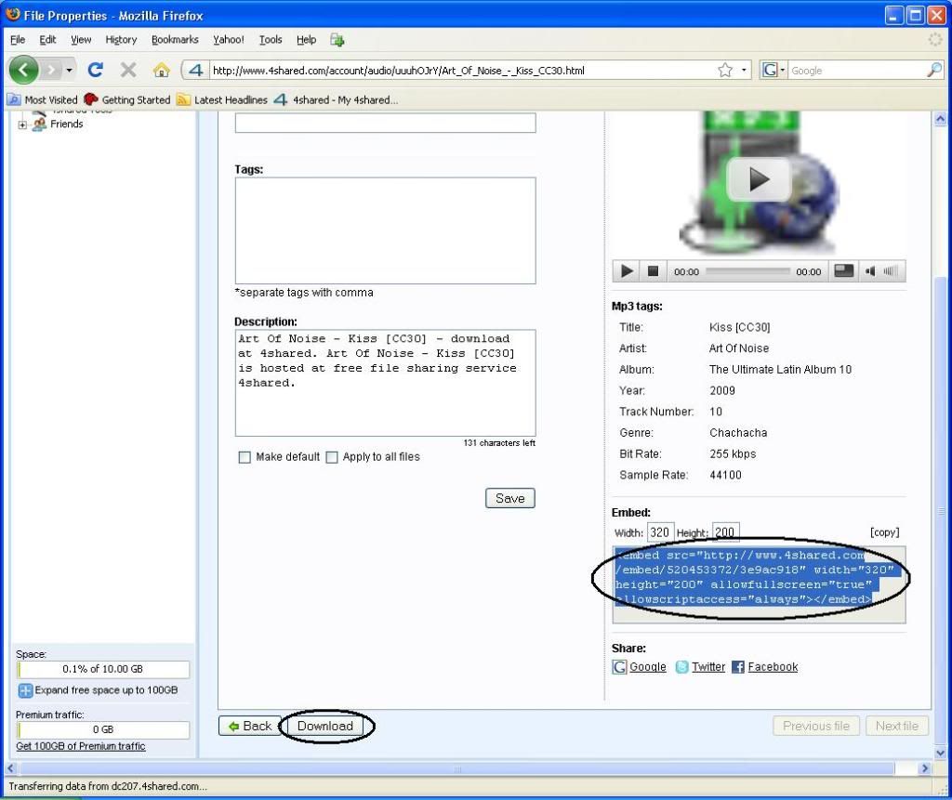
Task: Follow the Get 100GB of Premium traffic link
Action: point(81,746)
